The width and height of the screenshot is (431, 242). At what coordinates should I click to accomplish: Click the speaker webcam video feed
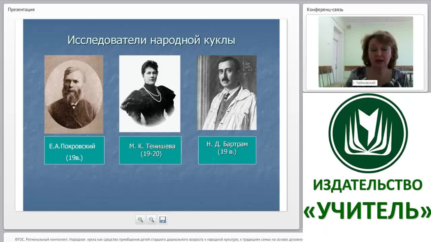click(366, 52)
